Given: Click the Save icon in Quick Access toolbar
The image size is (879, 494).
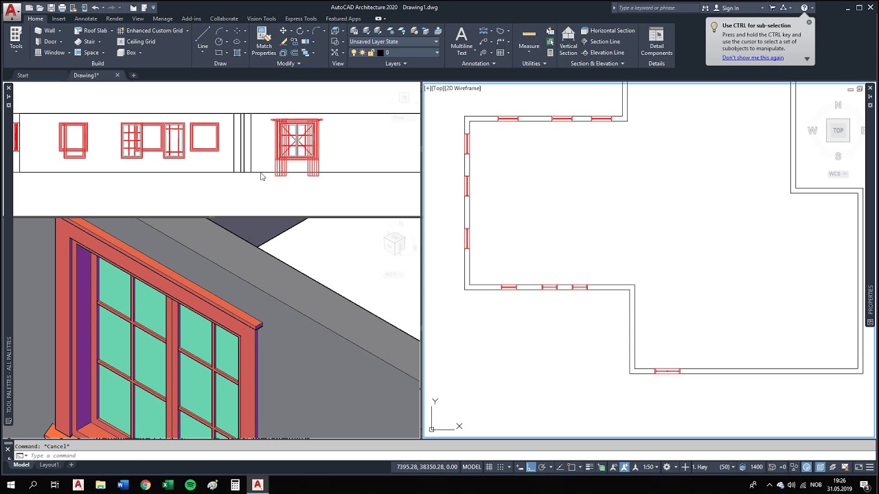Looking at the screenshot, I should 52,8.
